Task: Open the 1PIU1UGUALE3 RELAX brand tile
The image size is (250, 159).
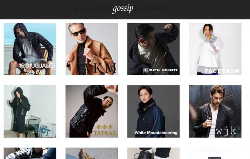Action: point(30,49)
